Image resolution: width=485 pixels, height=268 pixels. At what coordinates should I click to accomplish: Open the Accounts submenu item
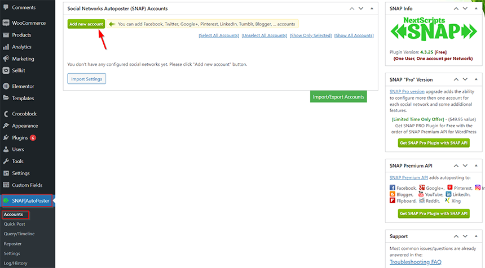pyautogui.click(x=14, y=215)
